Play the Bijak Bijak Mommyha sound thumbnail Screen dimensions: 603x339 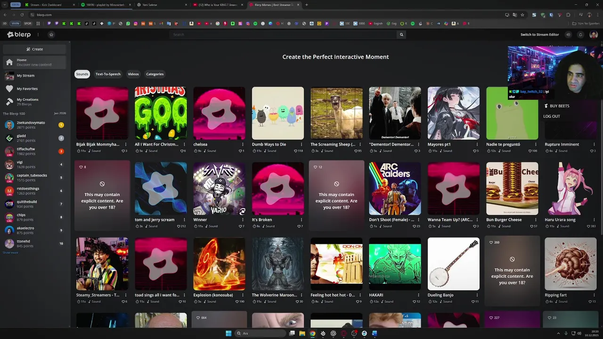(x=102, y=113)
